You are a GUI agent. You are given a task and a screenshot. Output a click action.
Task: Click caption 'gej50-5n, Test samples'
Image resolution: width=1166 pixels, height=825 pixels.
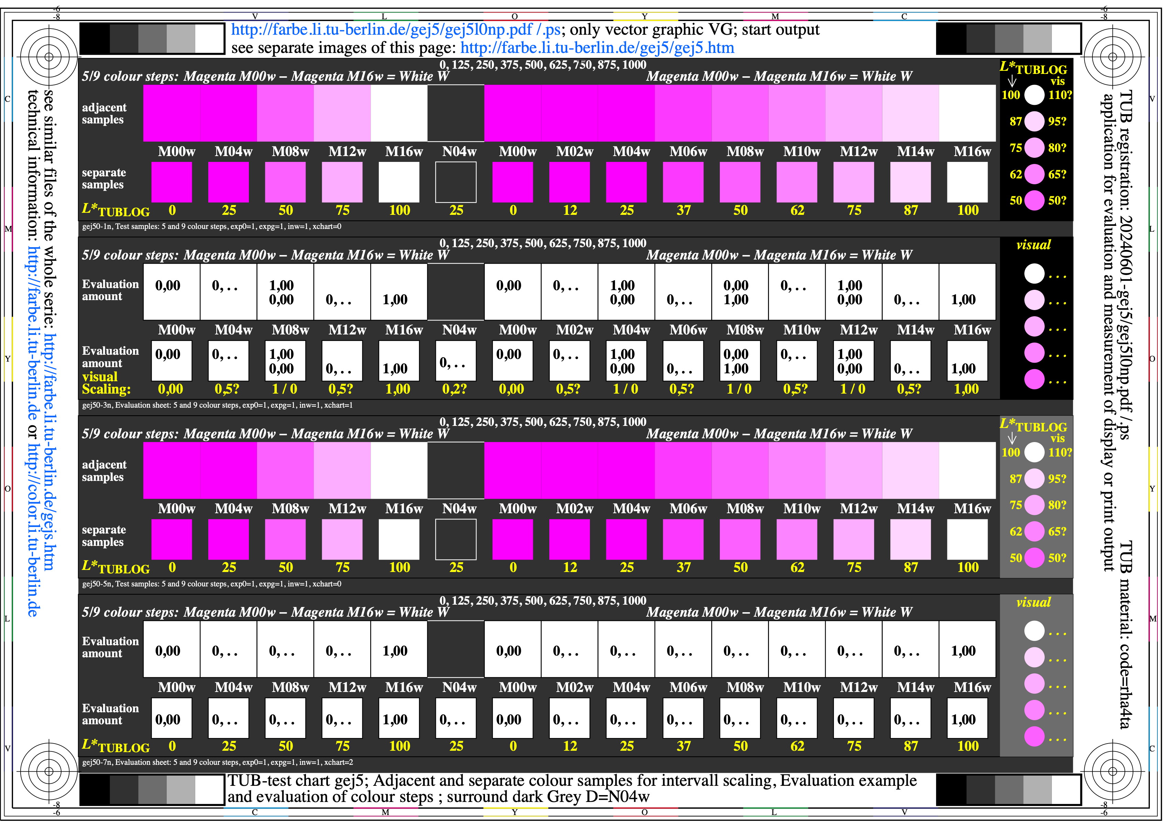click(x=211, y=584)
